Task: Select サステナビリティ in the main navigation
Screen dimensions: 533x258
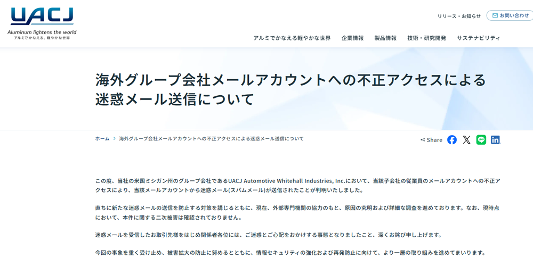Action: point(479,38)
